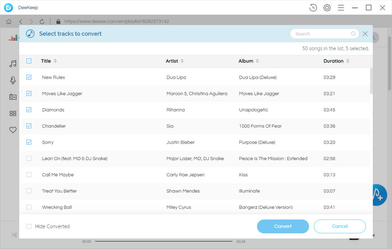Click the Dua Lipa artist cell
This screenshot has width=392, height=249.
pos(176,77)
